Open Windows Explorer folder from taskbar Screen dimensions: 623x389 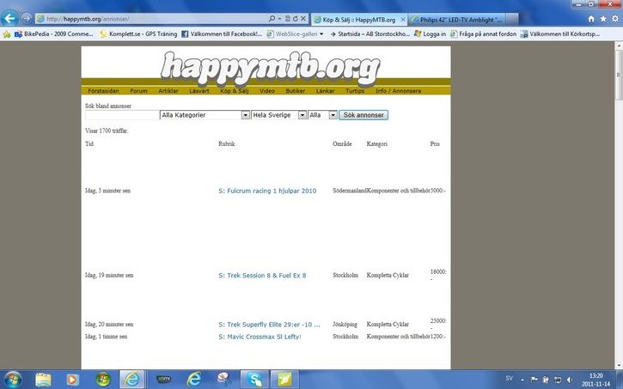point(44,379)
